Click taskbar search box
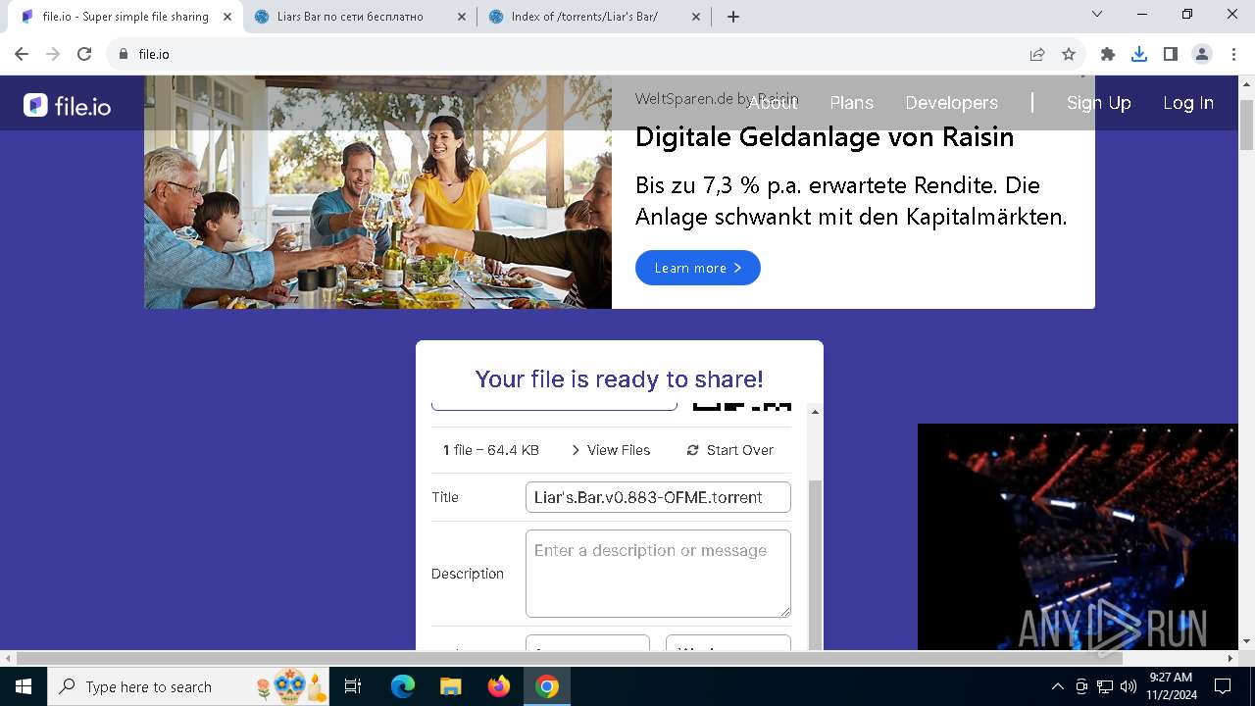The height and width of the screenshot is (706, 1255). coord(189,686)
